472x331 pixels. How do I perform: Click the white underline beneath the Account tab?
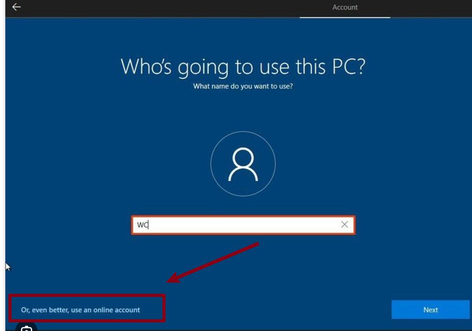[x=345, y=17]
